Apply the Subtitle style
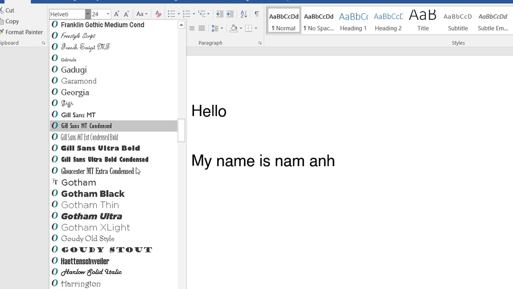Viewport: 513px width, 289px height. point(458,21)
